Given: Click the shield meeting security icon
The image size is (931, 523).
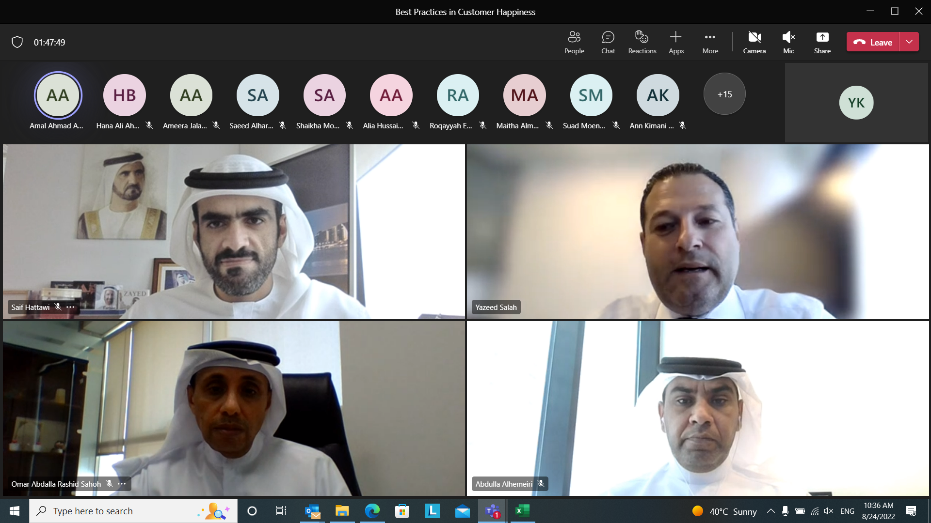Looking at the screenshot, I should pos(17,42).
